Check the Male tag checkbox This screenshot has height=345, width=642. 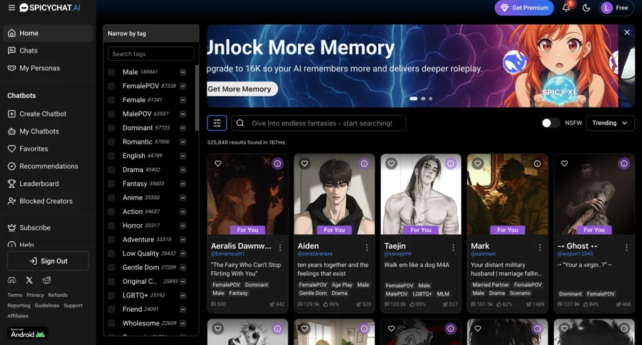112,72
